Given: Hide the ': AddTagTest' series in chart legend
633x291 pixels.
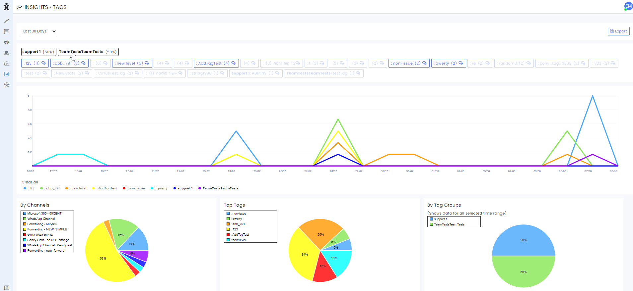Looking at the screenshot, I should pos(105,188).
